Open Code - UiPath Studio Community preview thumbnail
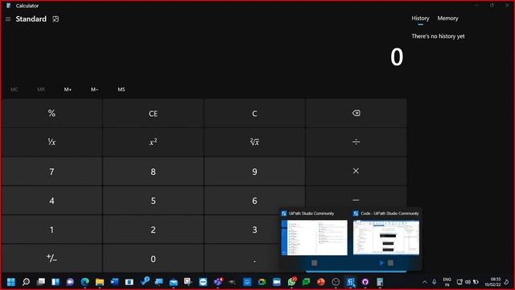The image size is (515, 290). pos(386,238)
